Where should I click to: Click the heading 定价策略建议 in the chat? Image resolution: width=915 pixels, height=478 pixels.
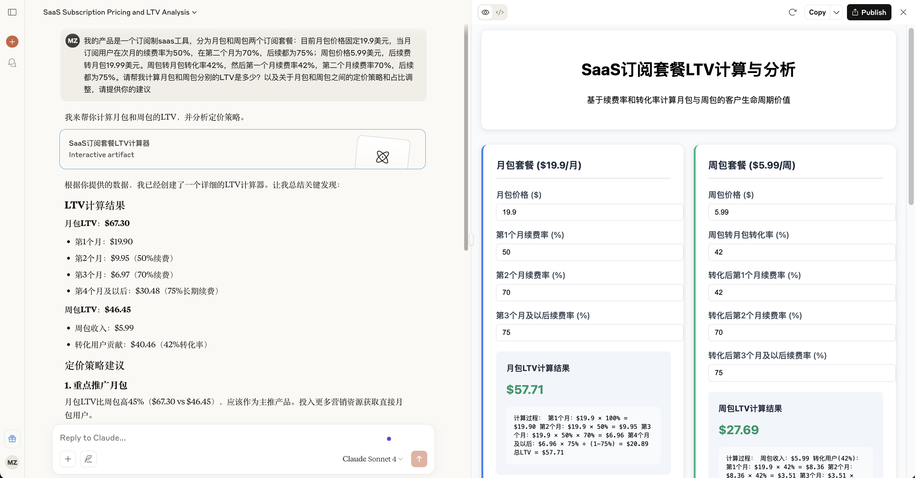pos(94,366)
